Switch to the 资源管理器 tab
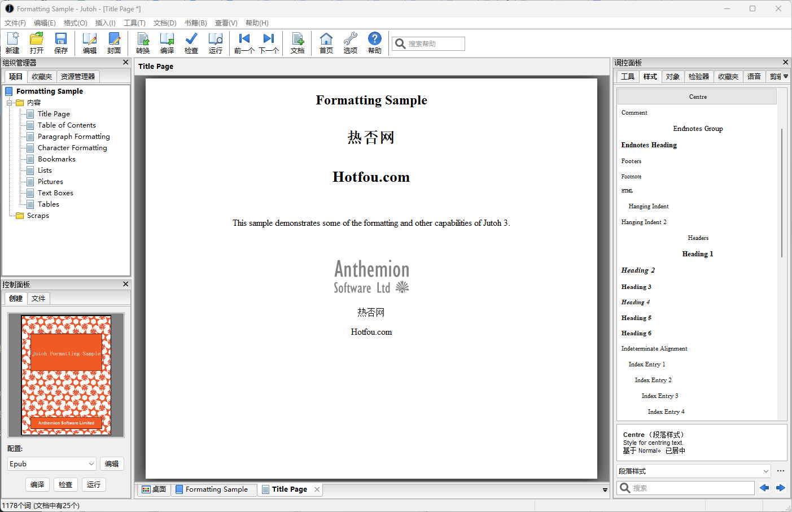Screen dimensions: 792x512 tap(78, 77)
